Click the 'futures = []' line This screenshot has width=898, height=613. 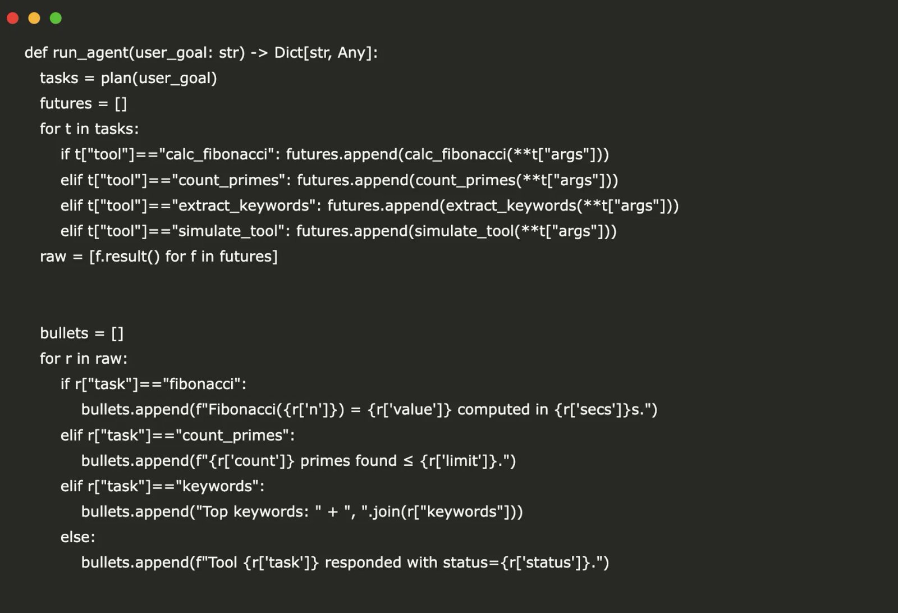coord(83,103)
